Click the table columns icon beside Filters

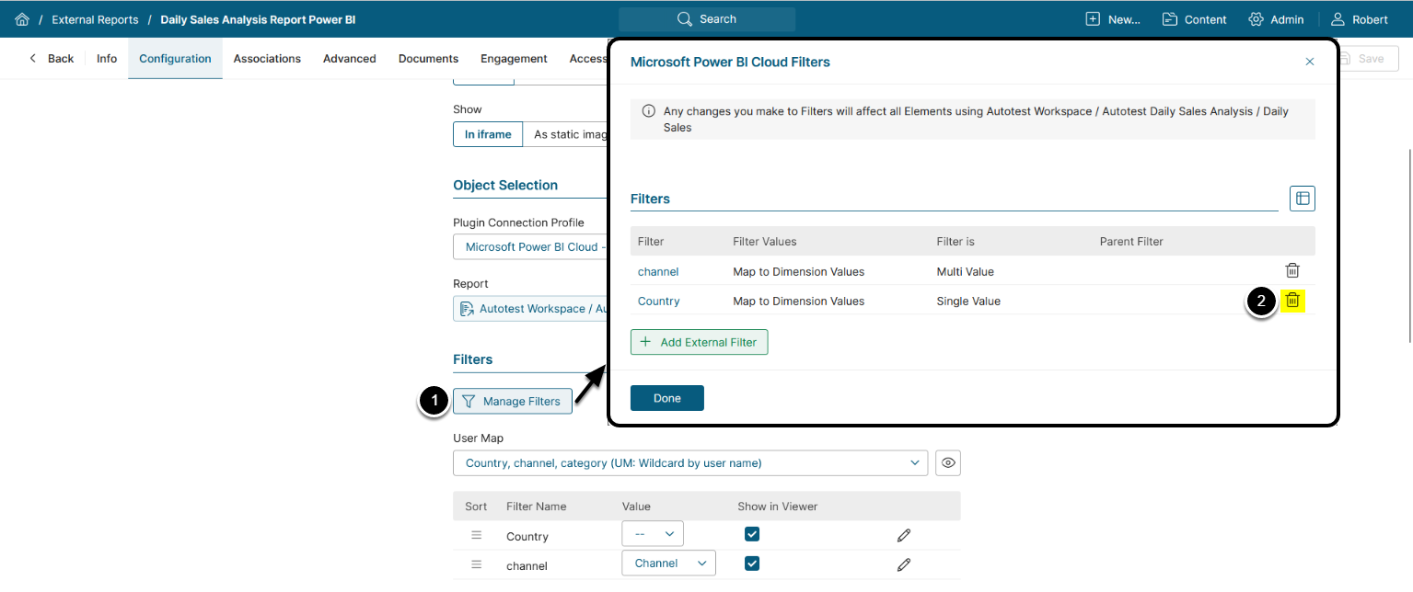click(x=1302, y=199)
